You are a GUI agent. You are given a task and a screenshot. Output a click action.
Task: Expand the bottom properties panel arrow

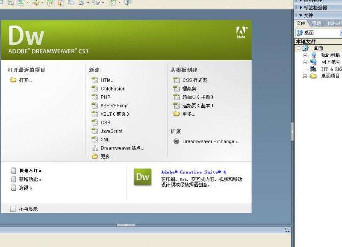click(x=126, y=225)
